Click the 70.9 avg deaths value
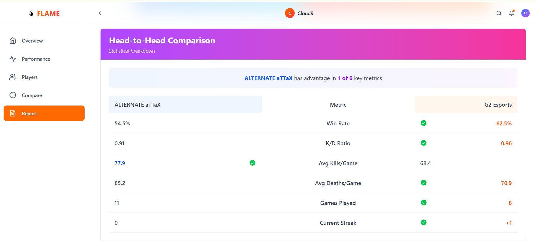 point(506,183)
